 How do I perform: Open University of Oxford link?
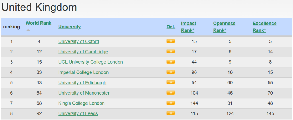(79, 41)
